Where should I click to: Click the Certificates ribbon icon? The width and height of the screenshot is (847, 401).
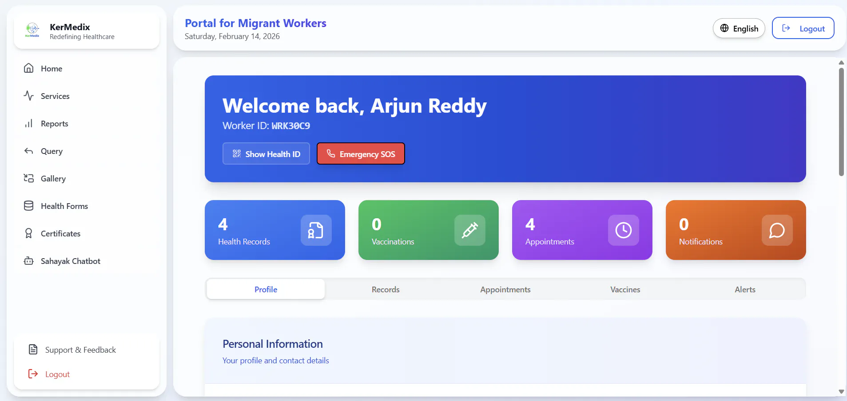tap(29, 233)
